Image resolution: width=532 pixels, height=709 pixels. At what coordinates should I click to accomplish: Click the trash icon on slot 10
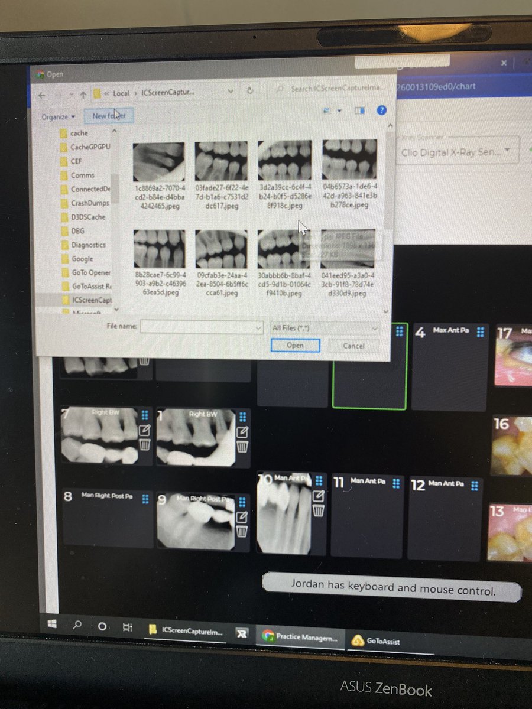[318, 510]
